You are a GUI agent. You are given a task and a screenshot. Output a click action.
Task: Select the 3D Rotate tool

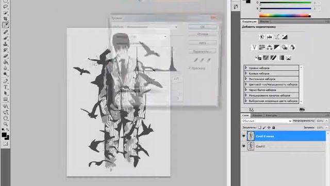6,106
